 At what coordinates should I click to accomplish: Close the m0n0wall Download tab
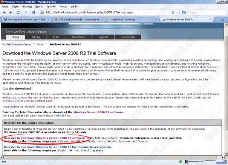pyautogui.click(x=157, y=20)
